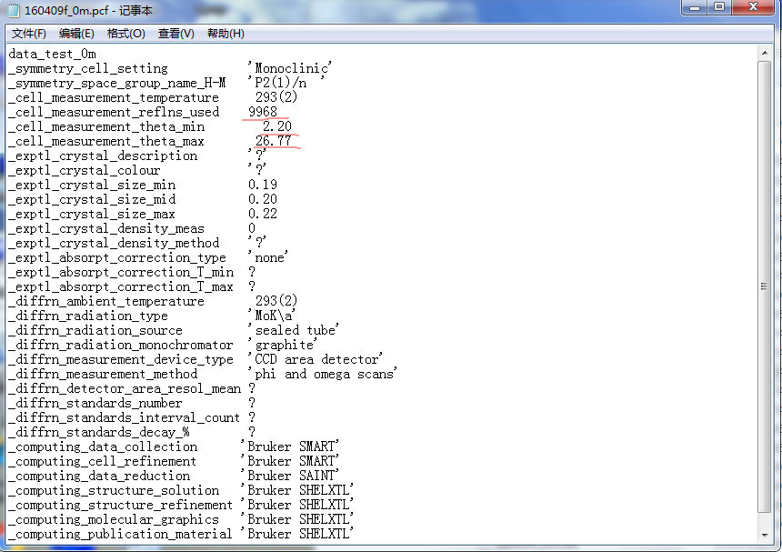This screenshot has width=782, height=552.
Task: Click the _diffrn_ambient_temperature label
Action: tap(106, 301)
